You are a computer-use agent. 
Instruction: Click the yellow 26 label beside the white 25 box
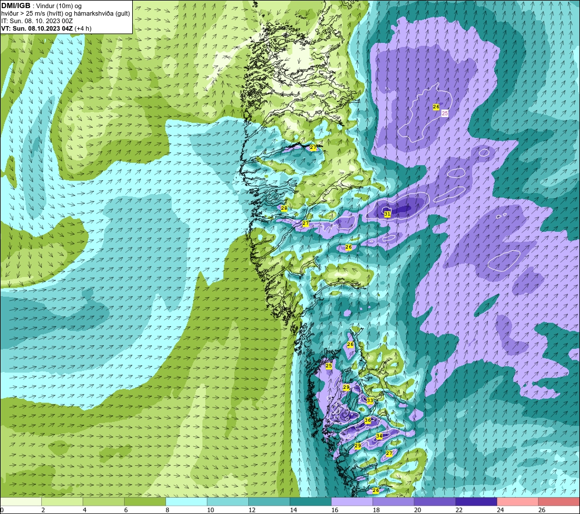pos(436,107)
